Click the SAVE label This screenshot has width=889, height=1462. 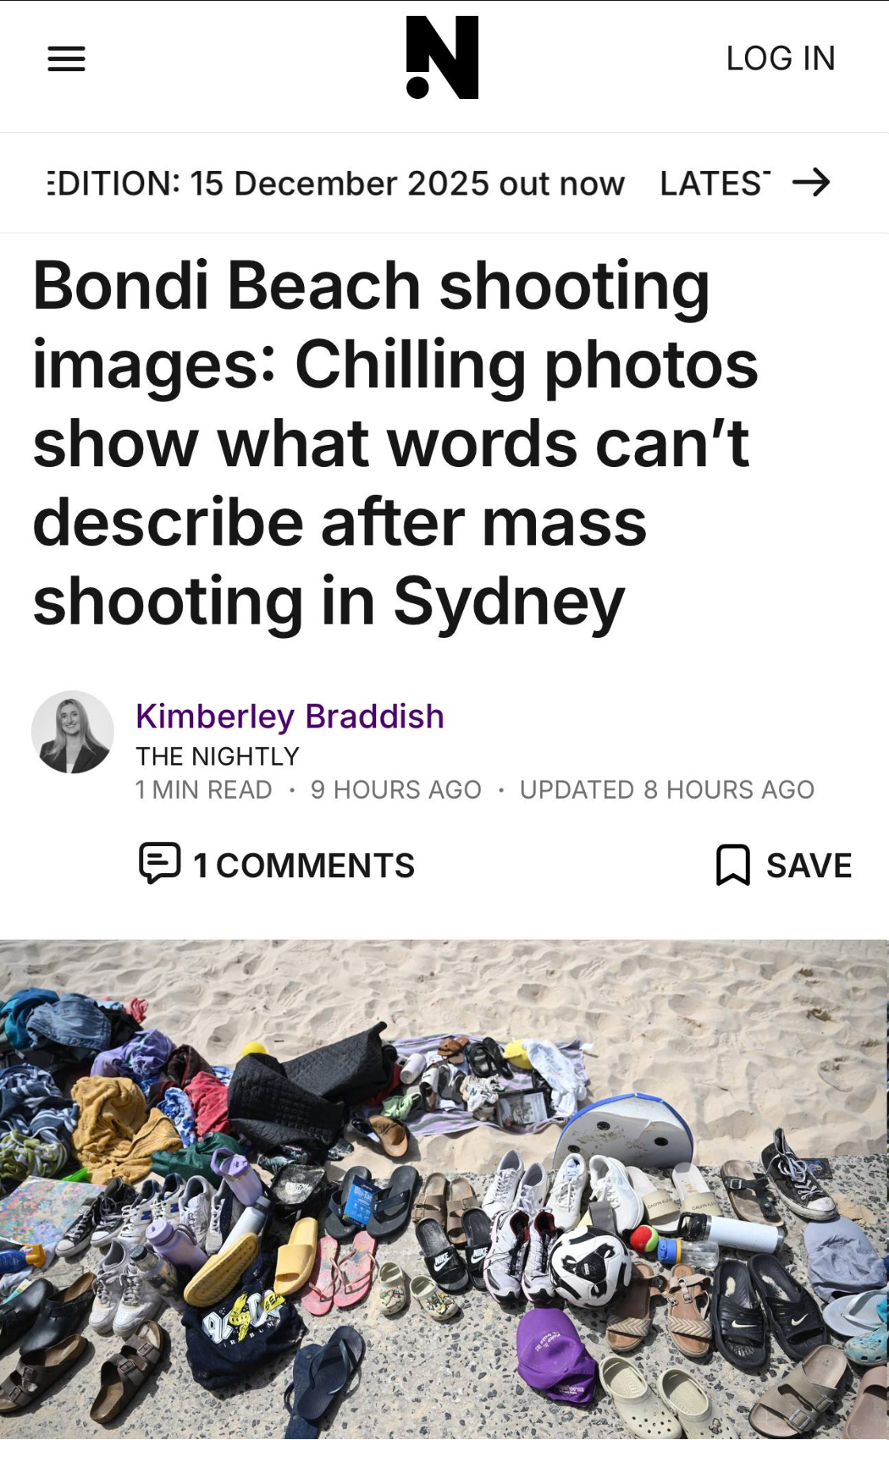(809, 865)
